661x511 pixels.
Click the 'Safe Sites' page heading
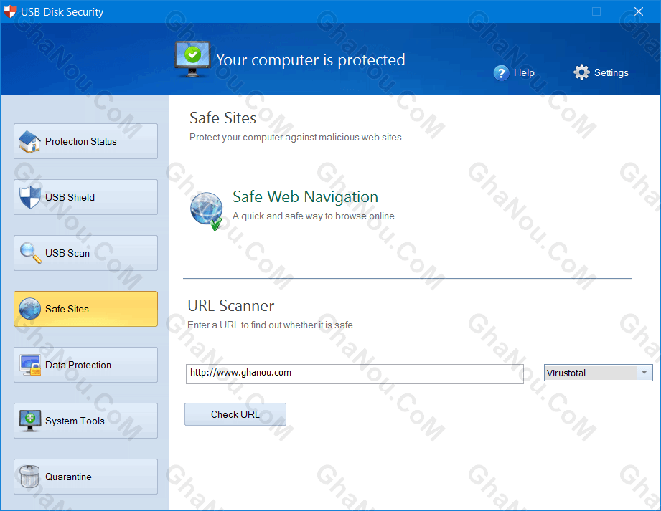pyautogui.click(x=222, y=118)
